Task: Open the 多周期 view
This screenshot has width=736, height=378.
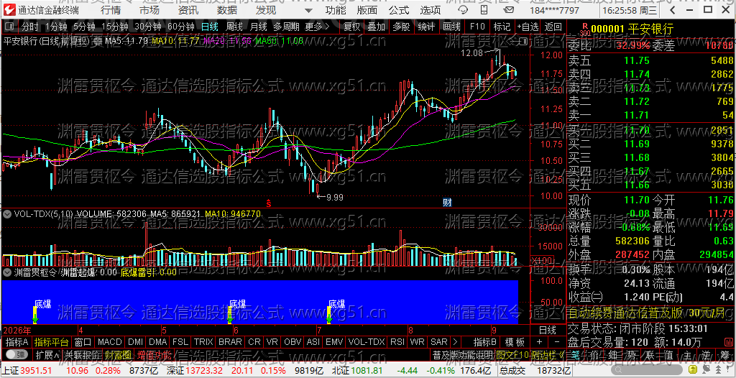Action: pos(285,27)
